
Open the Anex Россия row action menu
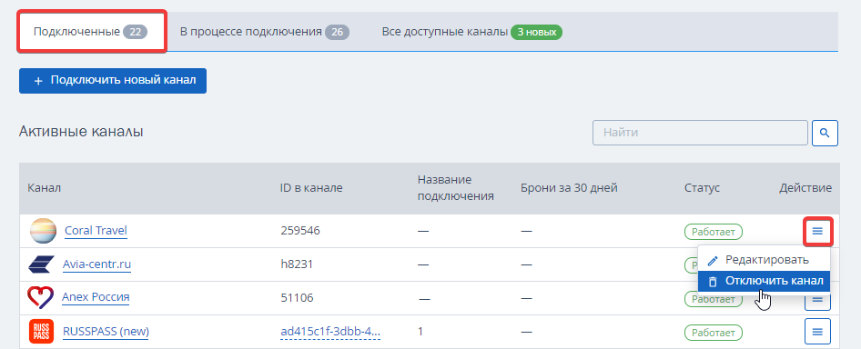tap(817, 299)
